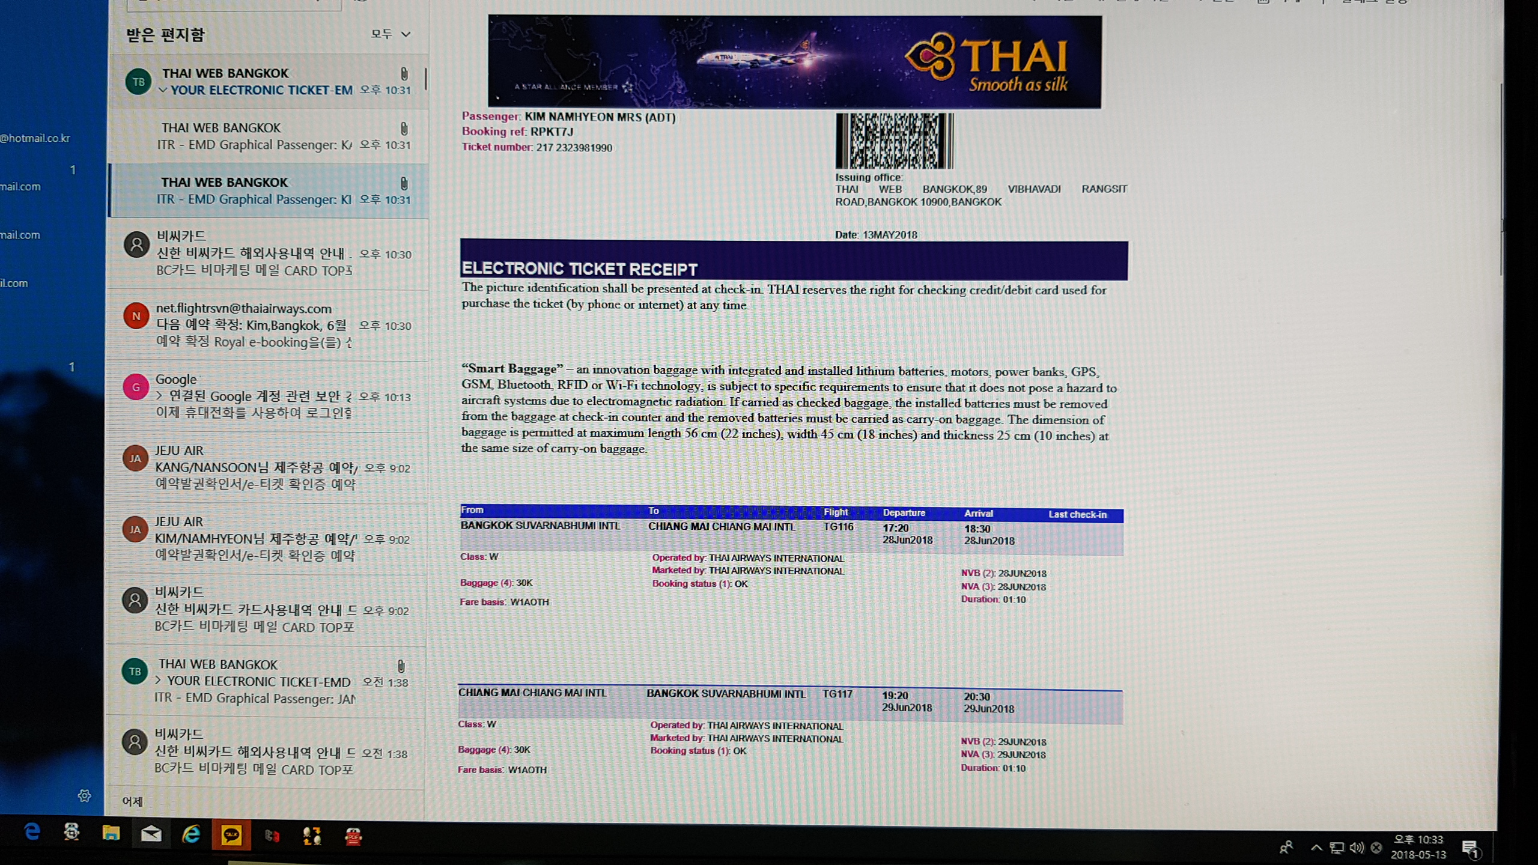1538x865 pixels.
Task: Click the volume speaker tray icon
Action: (1357, 848)
